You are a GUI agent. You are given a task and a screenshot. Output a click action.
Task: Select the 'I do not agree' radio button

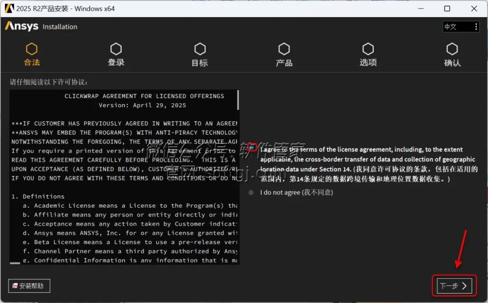pos(251,193)
